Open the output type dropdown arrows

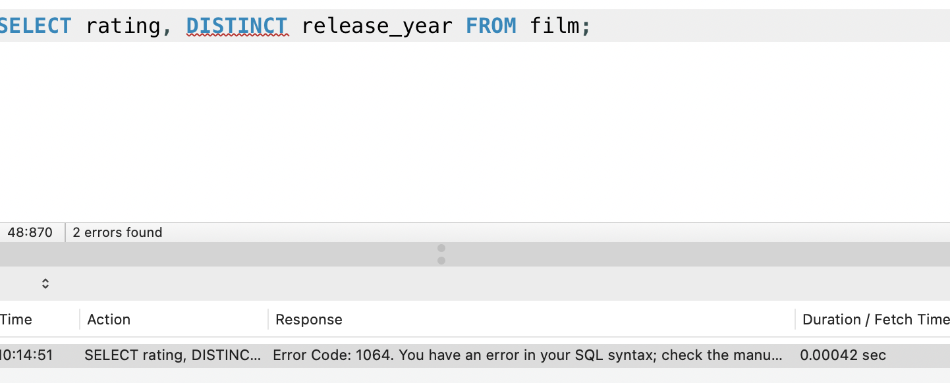(x=45, y=284)
